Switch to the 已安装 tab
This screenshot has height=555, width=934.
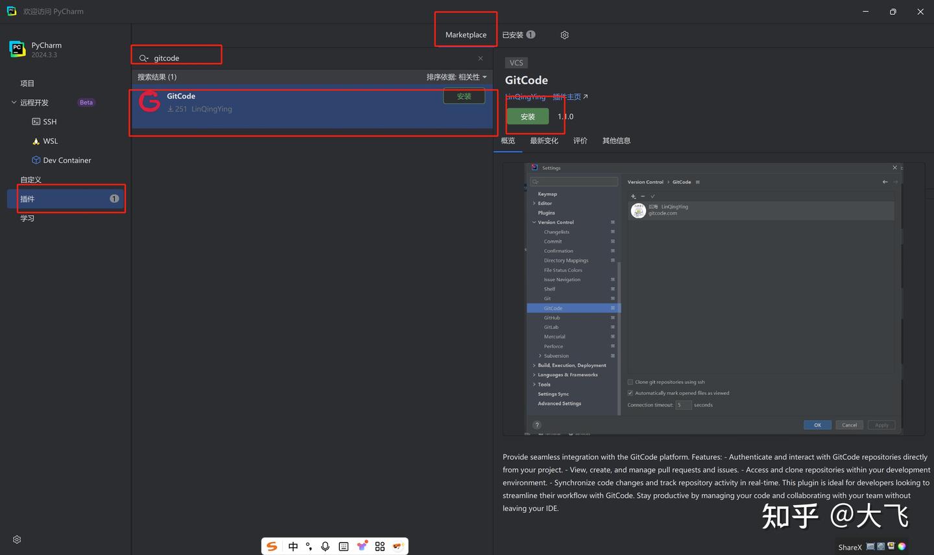512,35
